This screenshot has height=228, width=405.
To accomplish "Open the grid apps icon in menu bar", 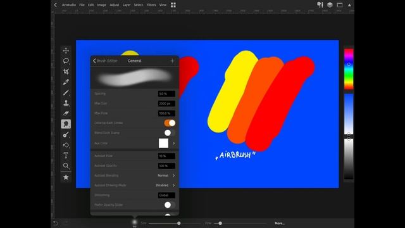I will point(173,5).
